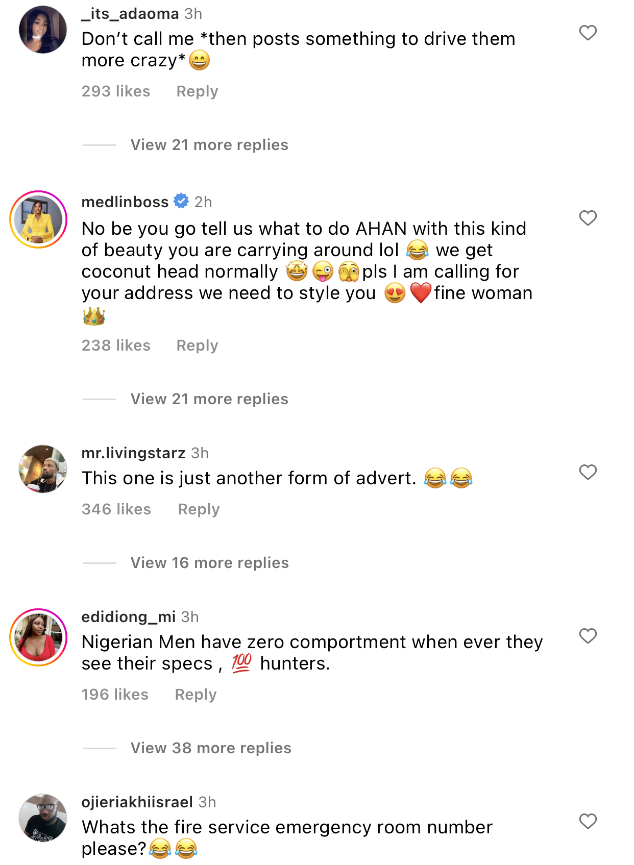Open ojieriakhiisrael profile photo
This screenshot has height=865, width=634.
43,818
